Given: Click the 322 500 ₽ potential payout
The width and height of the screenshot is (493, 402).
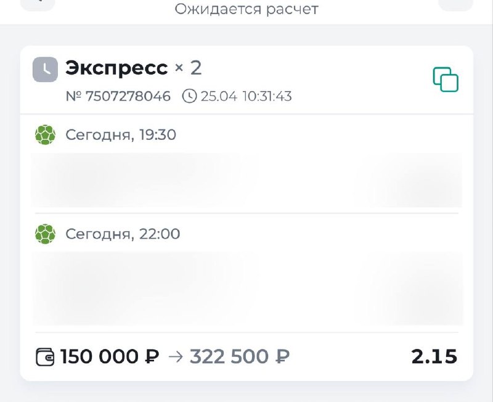Looking at the screenshot, I should click(x=240, y=357).
